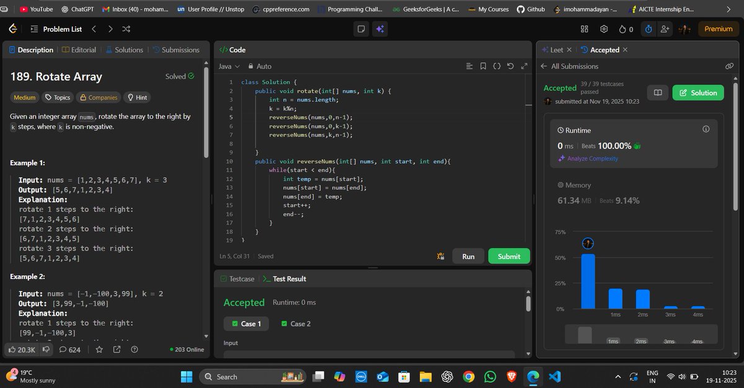Show more browser bookmarks chevron

(x=728, y=9)
